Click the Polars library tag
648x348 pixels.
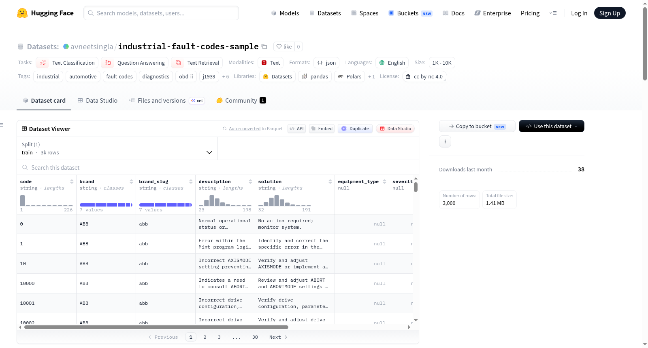pos(350,76)
